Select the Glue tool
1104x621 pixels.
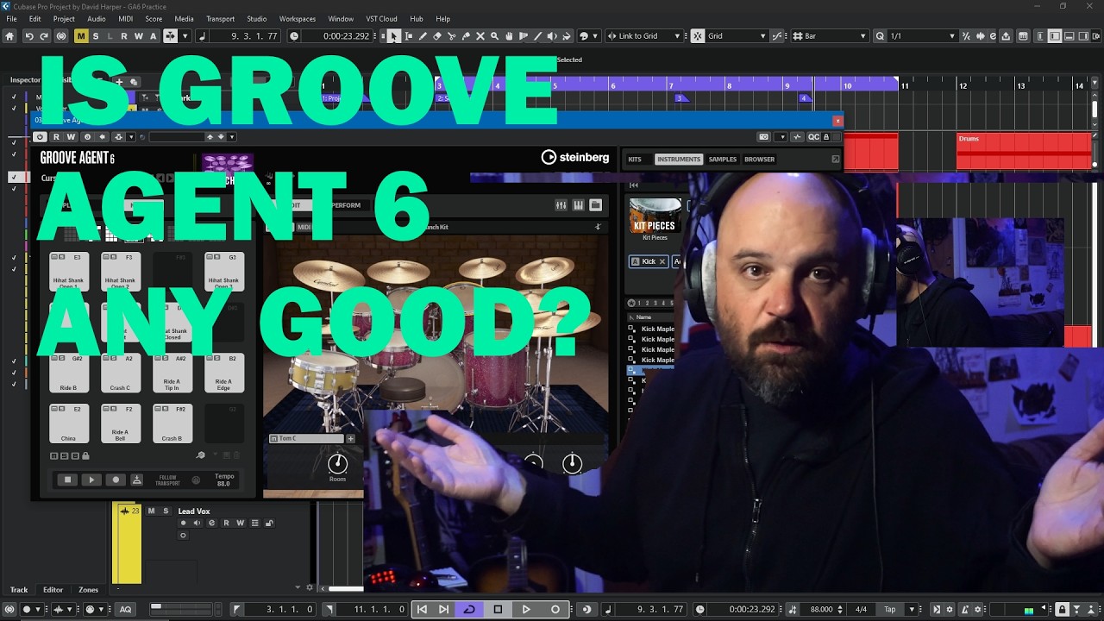coord(466,36)
